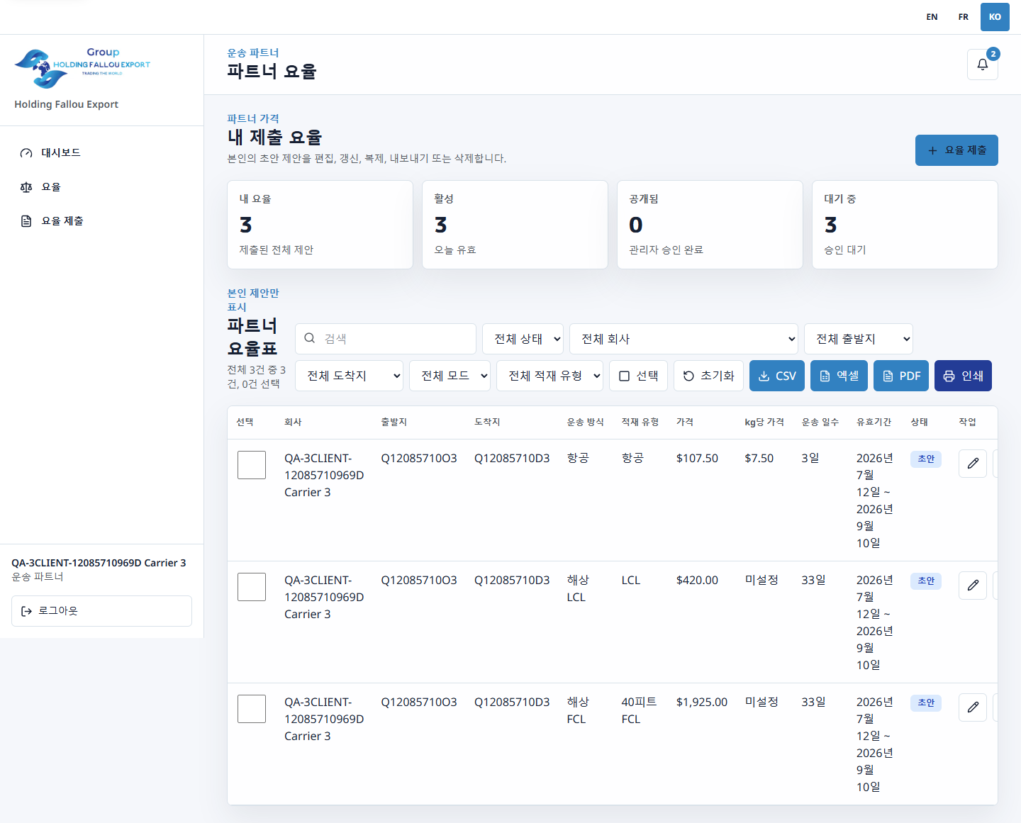Check the $107.50 rate row checkbox

(252, 465)
